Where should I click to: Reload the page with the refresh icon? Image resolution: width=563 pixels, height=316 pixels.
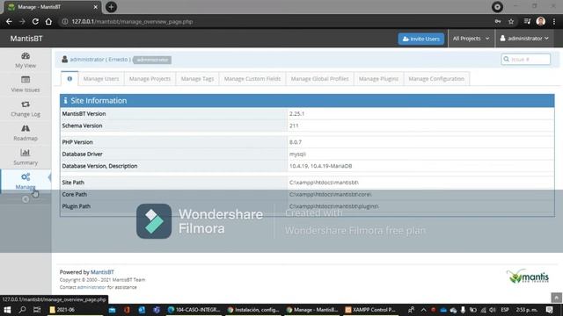tap(35, 21)
